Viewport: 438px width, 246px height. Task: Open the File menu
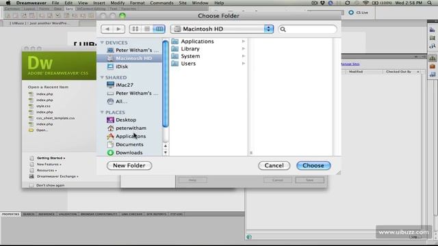click(55, 3)
